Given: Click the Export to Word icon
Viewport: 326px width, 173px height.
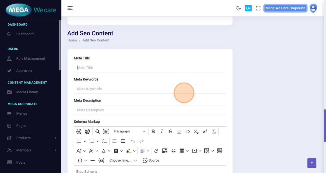Looking at the screenshot, I should point(87,132).
